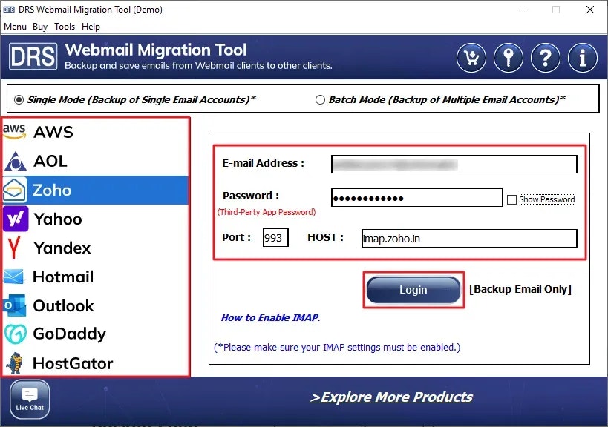Screen dimensions: 608x427
Task: Click the Backup Email Only label
Action: point(520,289)
